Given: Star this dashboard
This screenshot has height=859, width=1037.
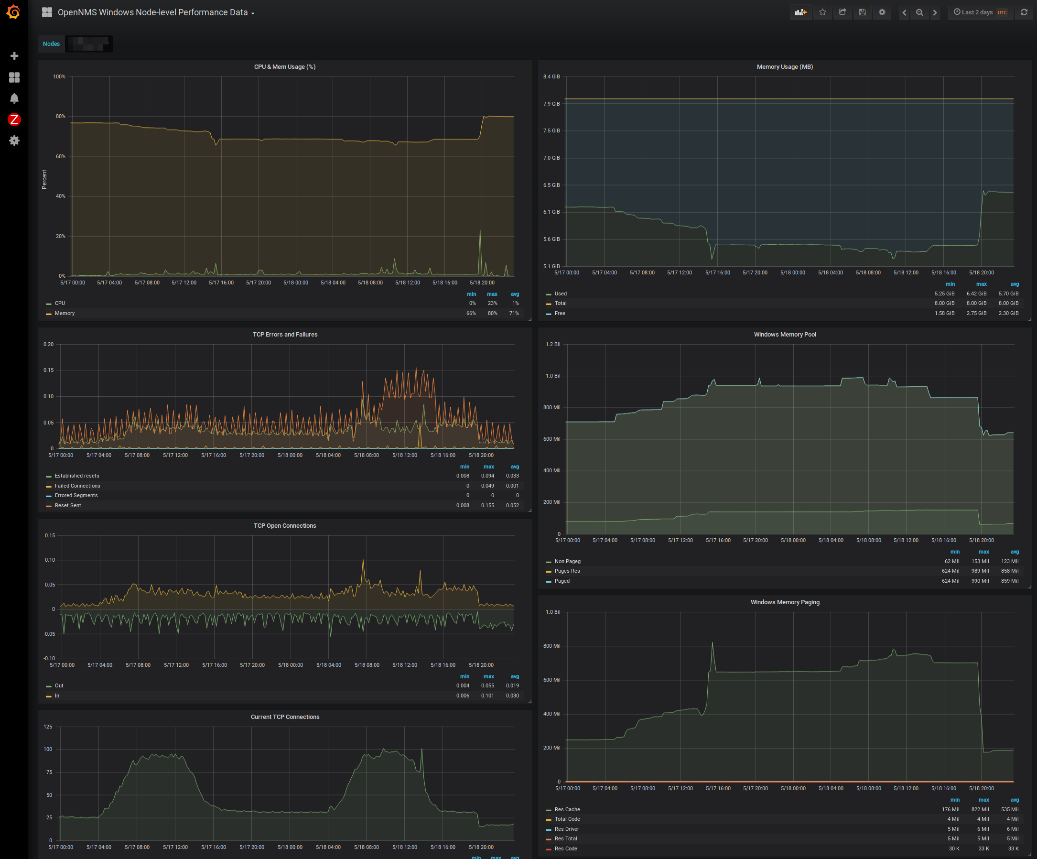Looking at the screenshot, I should [822, 12].
